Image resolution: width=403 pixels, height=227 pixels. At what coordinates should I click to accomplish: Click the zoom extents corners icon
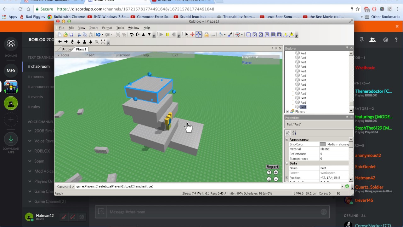(103, 42)
